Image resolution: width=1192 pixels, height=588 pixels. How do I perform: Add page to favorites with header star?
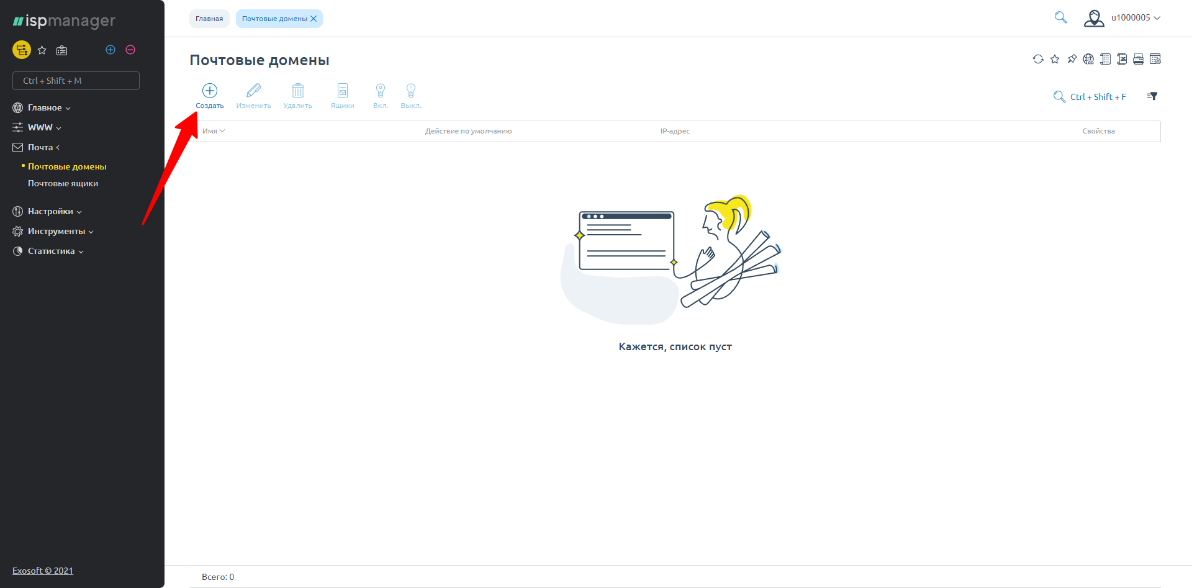pyautogui.click(x=1055, y=59)
